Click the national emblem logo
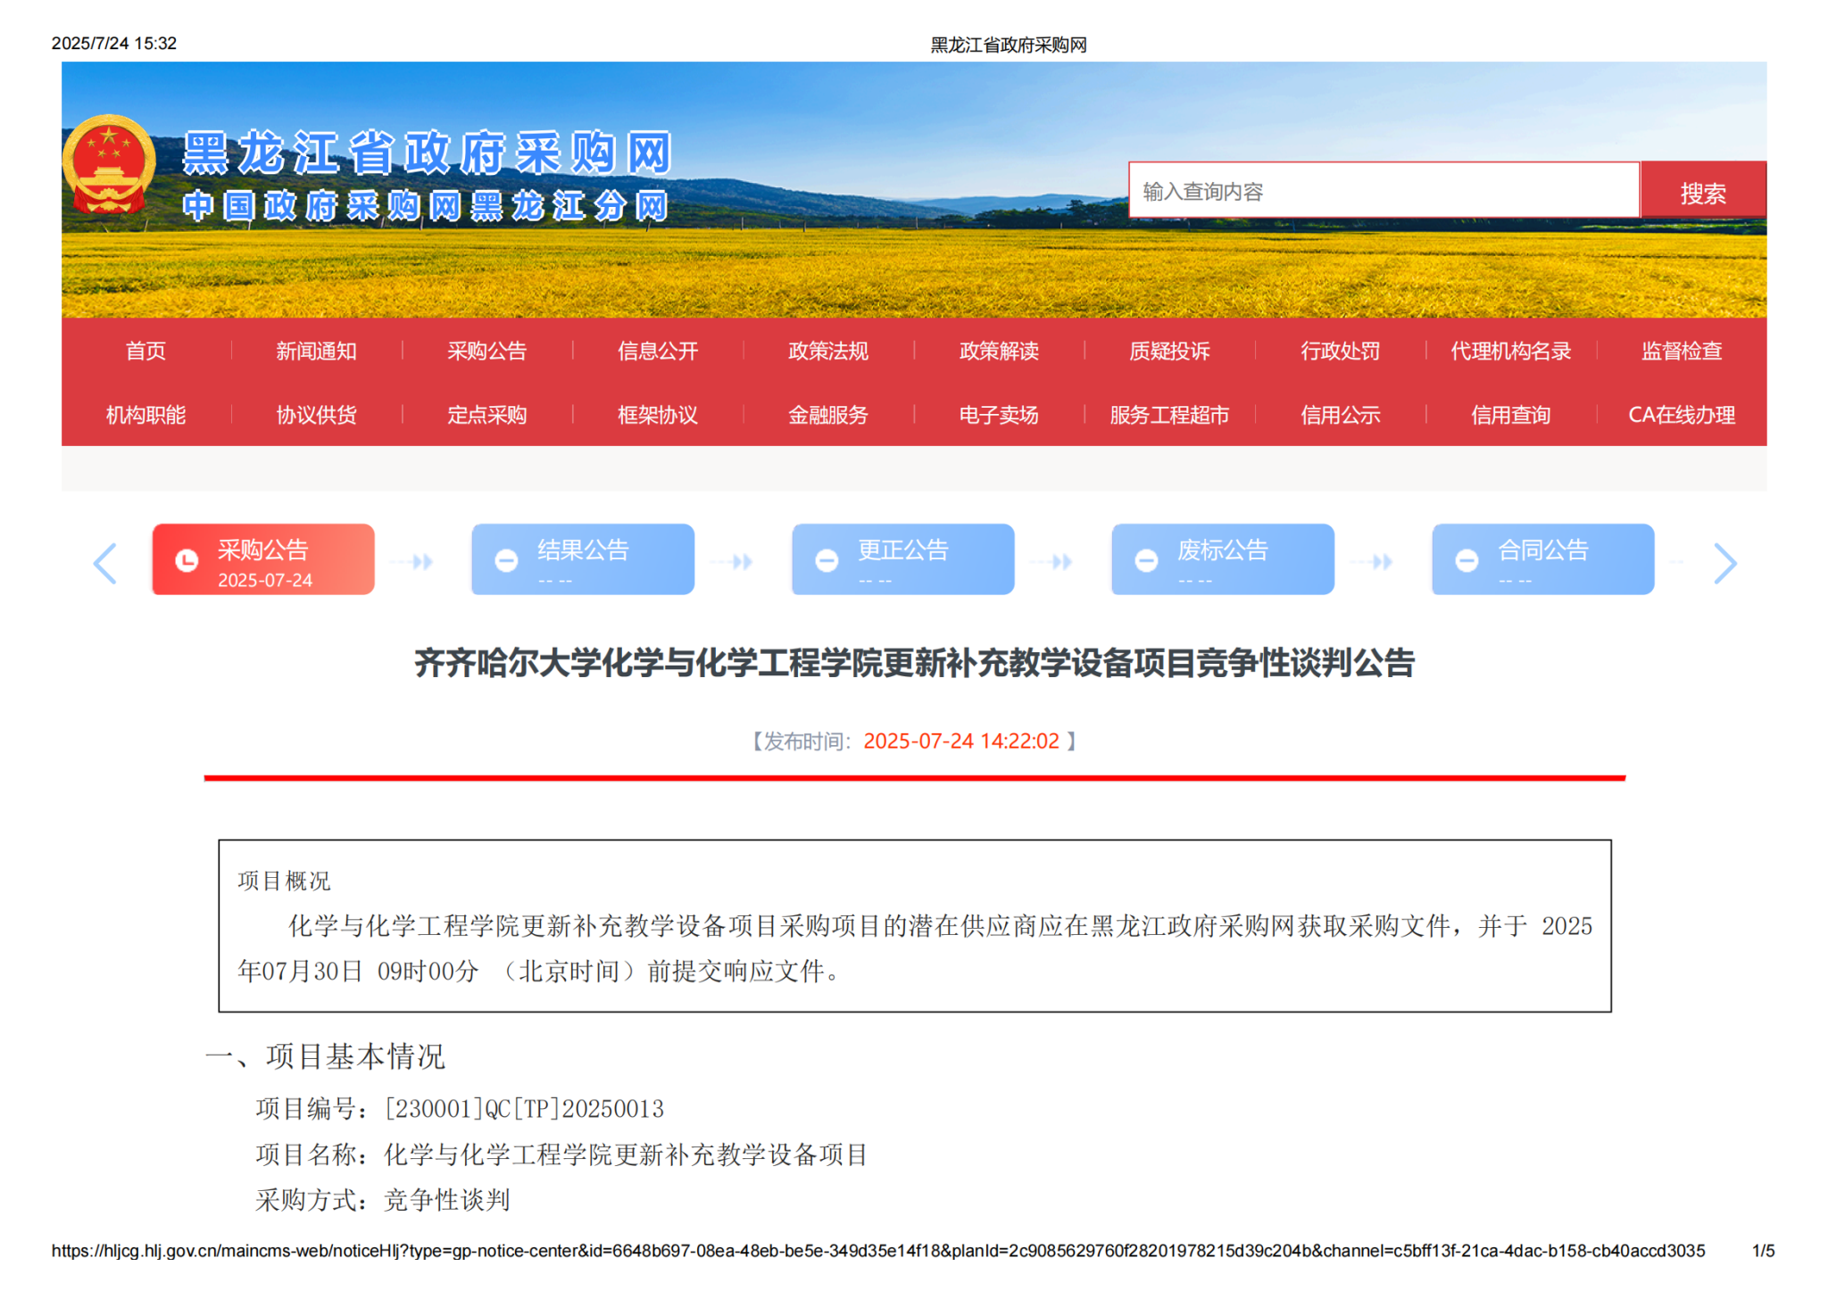This screenshot has height=1291, width=1828. point(109,165)
